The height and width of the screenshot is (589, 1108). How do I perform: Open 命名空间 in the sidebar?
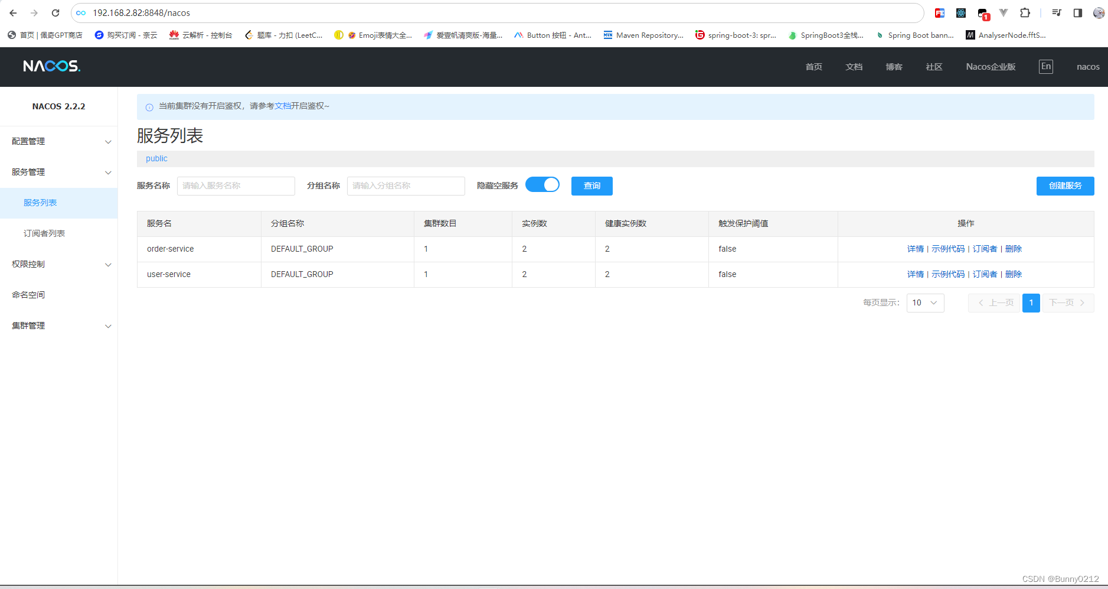coord(59,295)
